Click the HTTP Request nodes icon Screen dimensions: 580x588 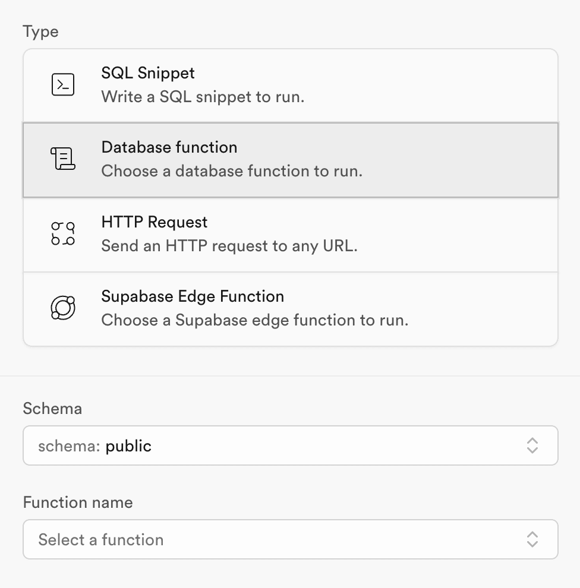point(62,233)
